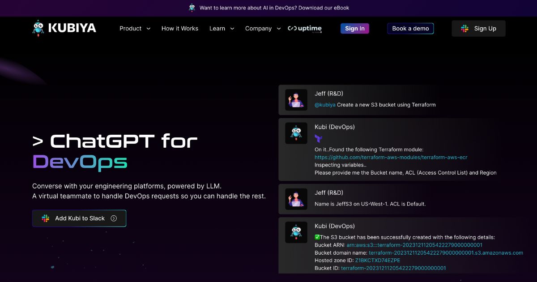Open the Learn menu item
This screenshot has width=537, height=282.
[217, 28]
